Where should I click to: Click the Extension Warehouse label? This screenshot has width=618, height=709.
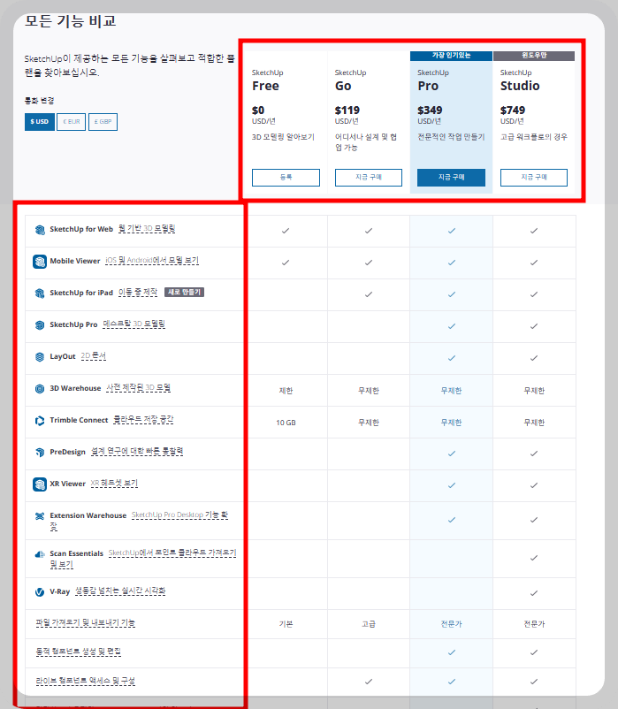88,515
